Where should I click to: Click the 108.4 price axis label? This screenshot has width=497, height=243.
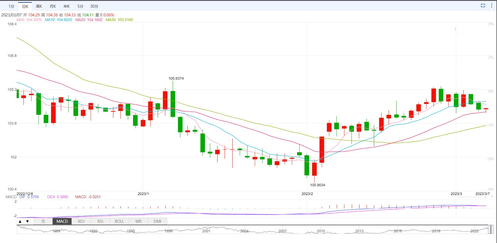[x=12, y=24]
